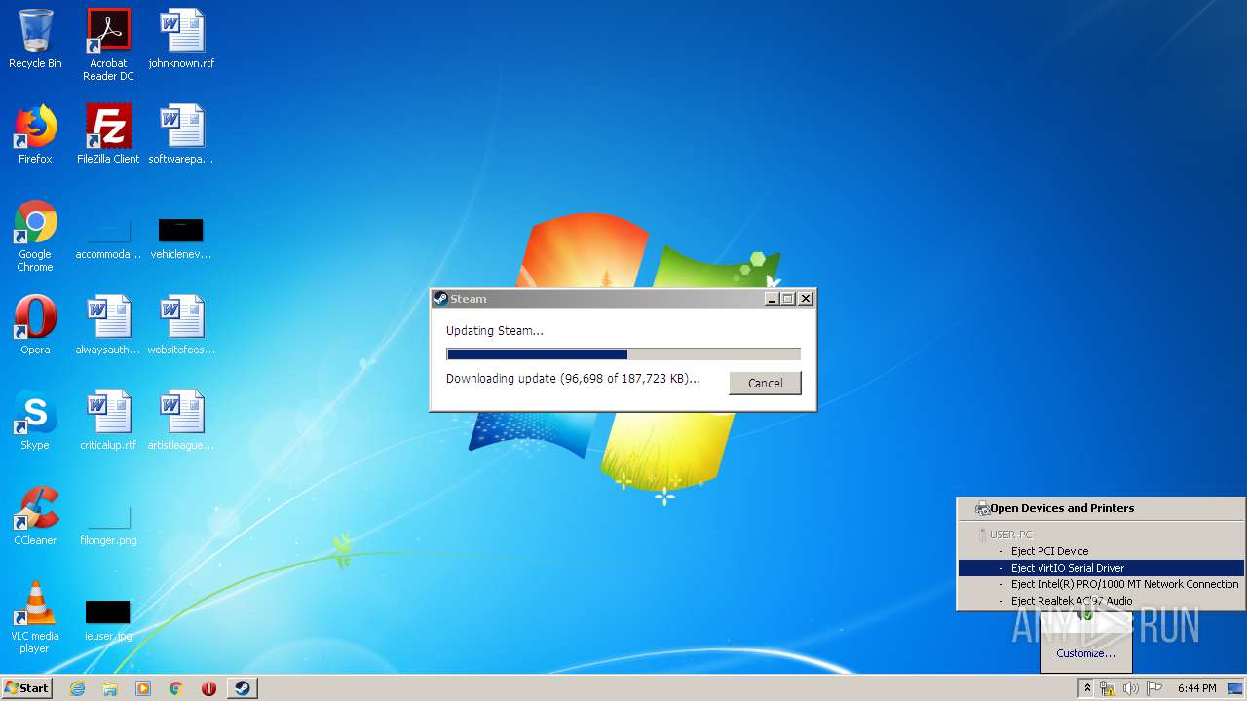Launch the Skype desktop shortcut

tap(35, 421)
